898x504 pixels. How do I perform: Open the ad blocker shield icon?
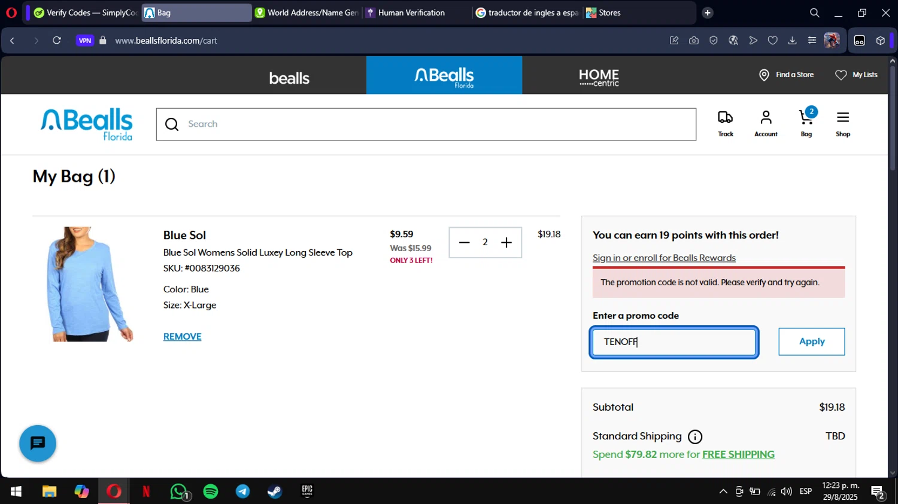pos(714,41)
